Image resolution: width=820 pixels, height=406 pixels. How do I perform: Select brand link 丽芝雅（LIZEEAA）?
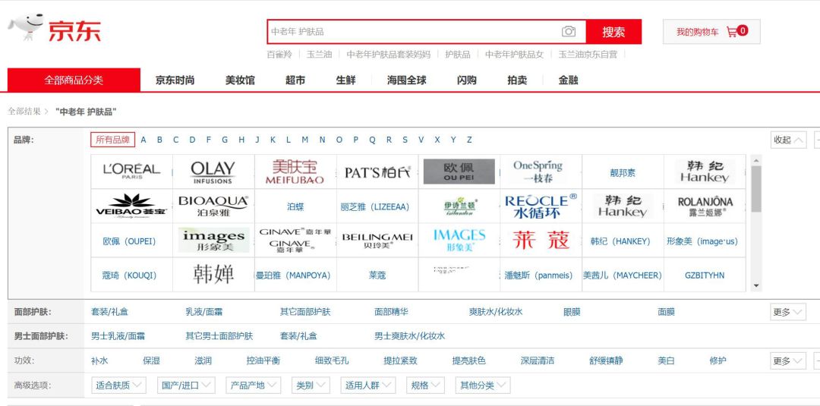click(375, 207)
